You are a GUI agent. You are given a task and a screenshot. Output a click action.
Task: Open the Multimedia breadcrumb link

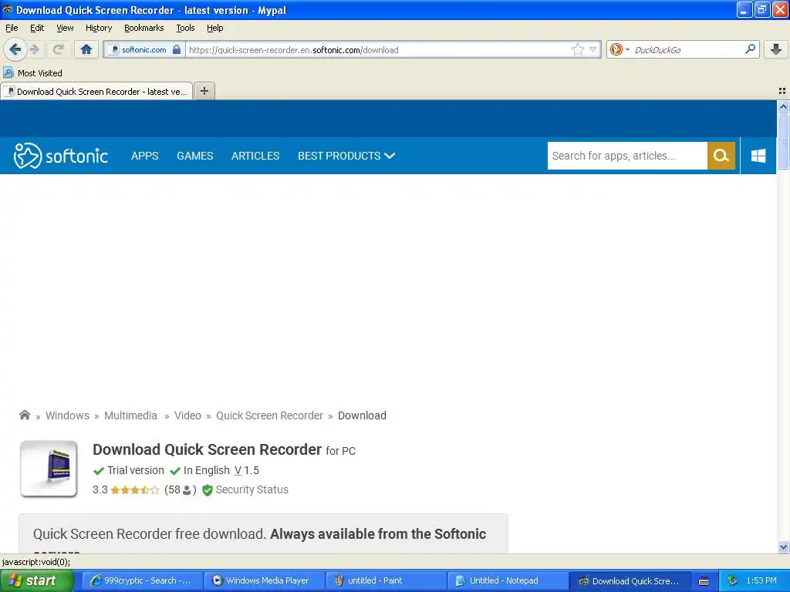[130, 415]
